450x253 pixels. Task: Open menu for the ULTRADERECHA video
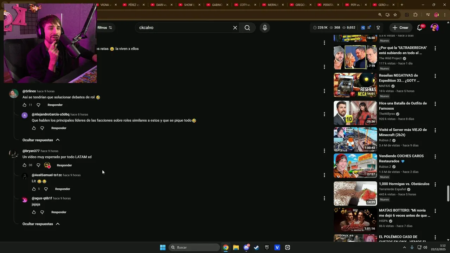click(435, 48)
